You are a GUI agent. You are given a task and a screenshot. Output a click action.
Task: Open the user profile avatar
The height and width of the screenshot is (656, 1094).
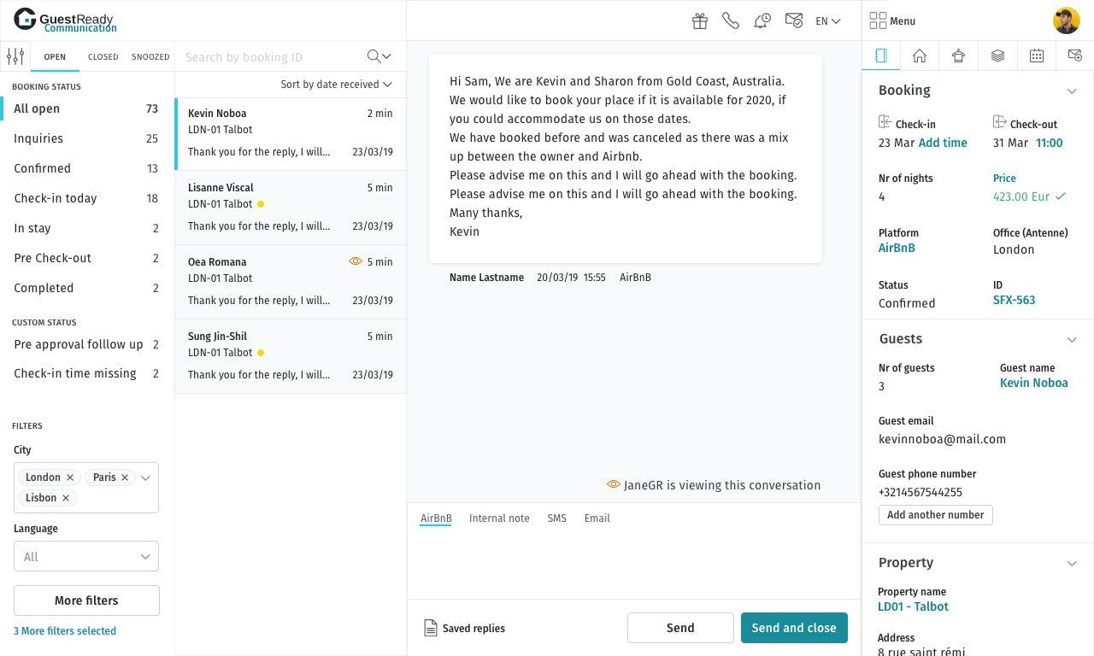[x=1067, y=20]
